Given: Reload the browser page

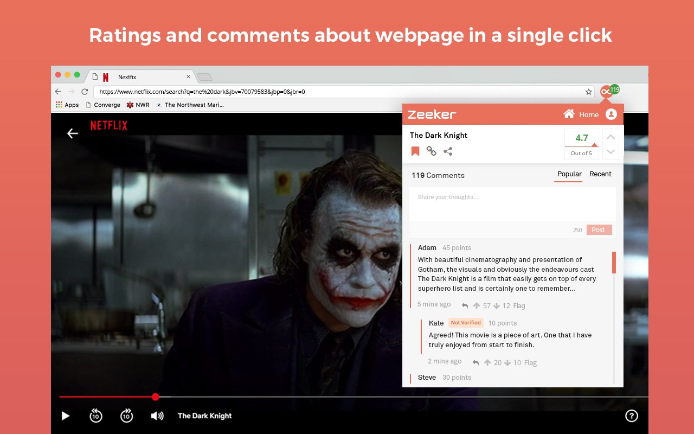Looking at the screenshot, I should (x=85, y=92).
